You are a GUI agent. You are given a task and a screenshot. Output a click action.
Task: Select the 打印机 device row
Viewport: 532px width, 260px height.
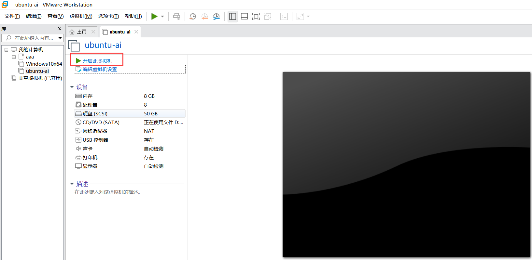[x=130, y=158]
